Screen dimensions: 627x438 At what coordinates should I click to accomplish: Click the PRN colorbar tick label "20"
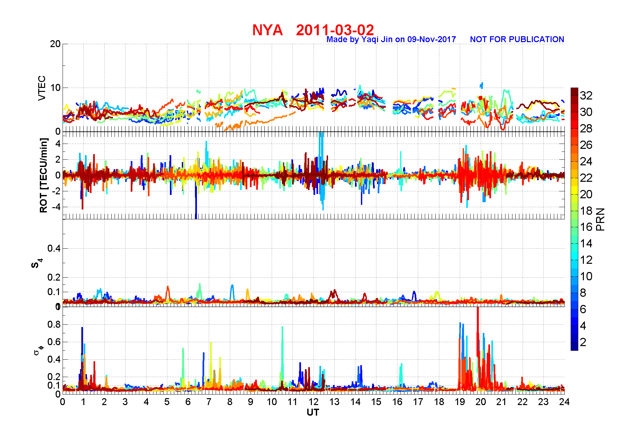pyautogui.click(x=586, y=194)
